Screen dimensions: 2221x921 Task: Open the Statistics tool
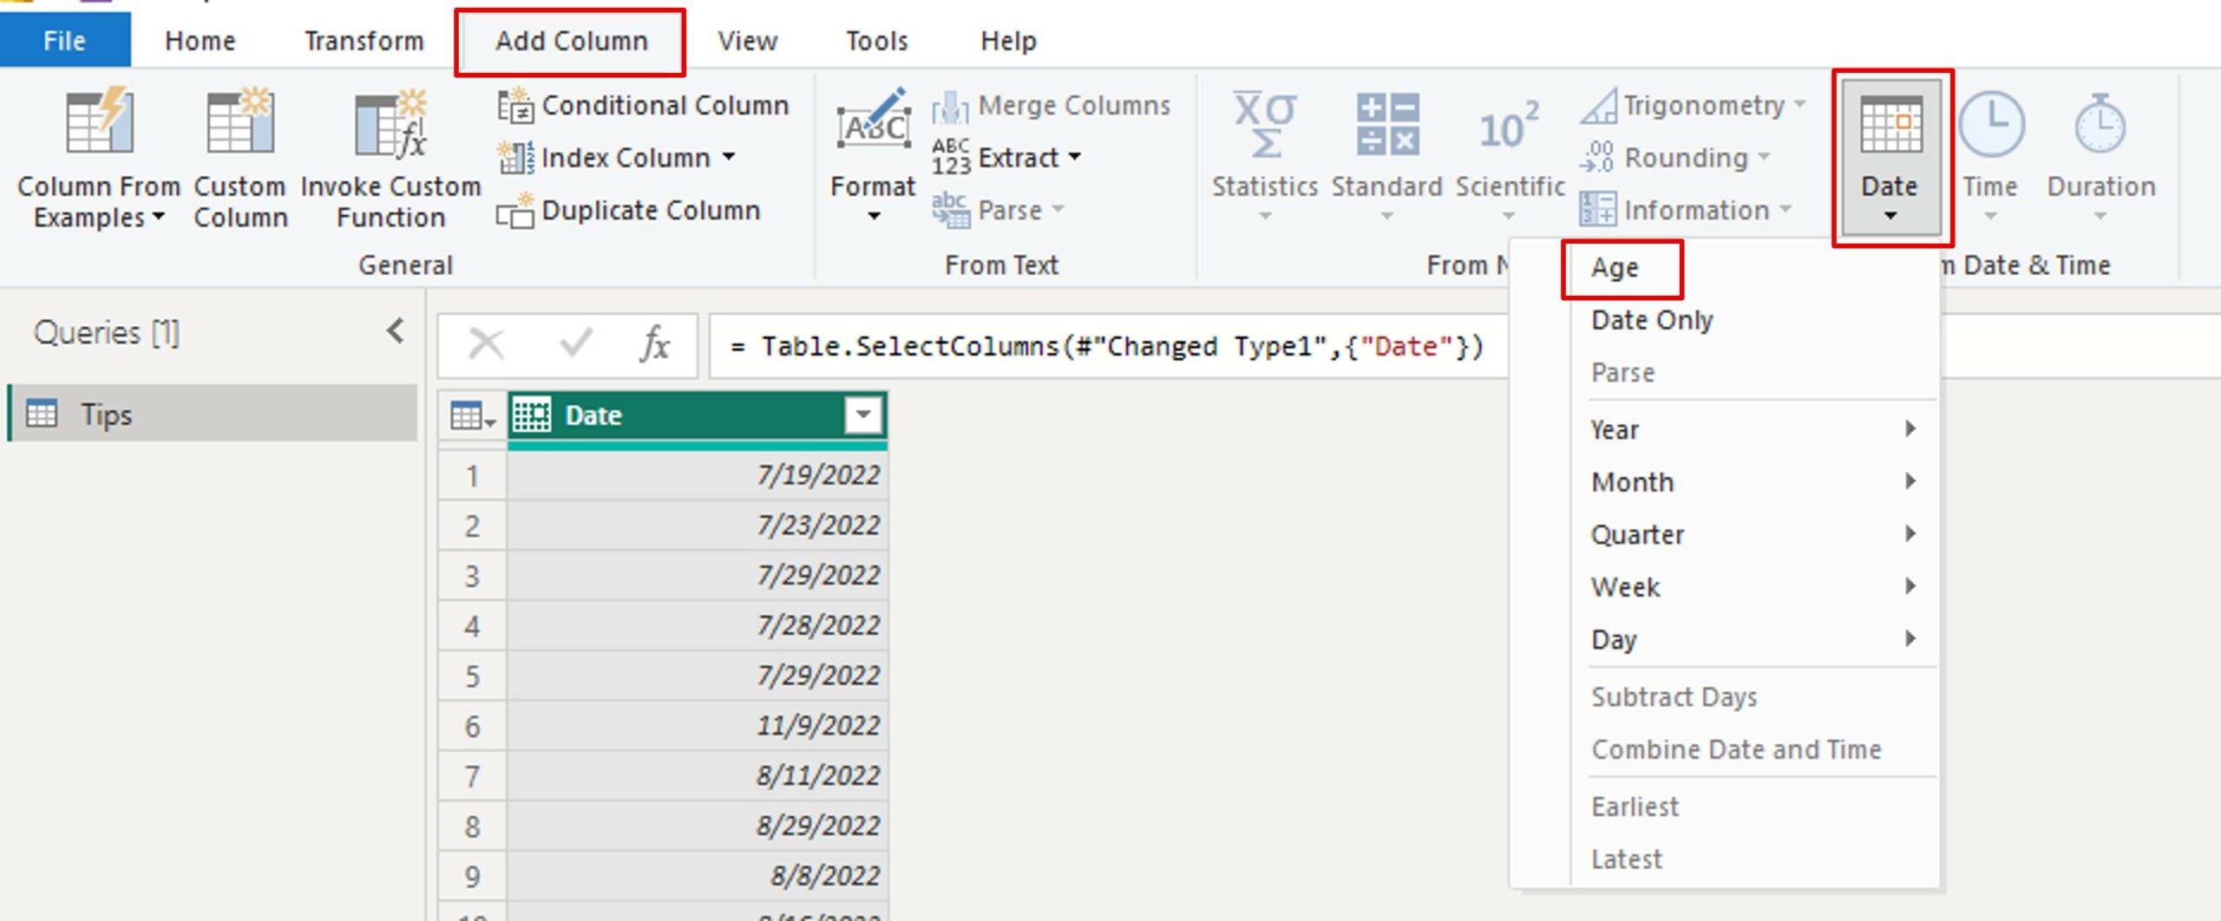[1265, 156]
